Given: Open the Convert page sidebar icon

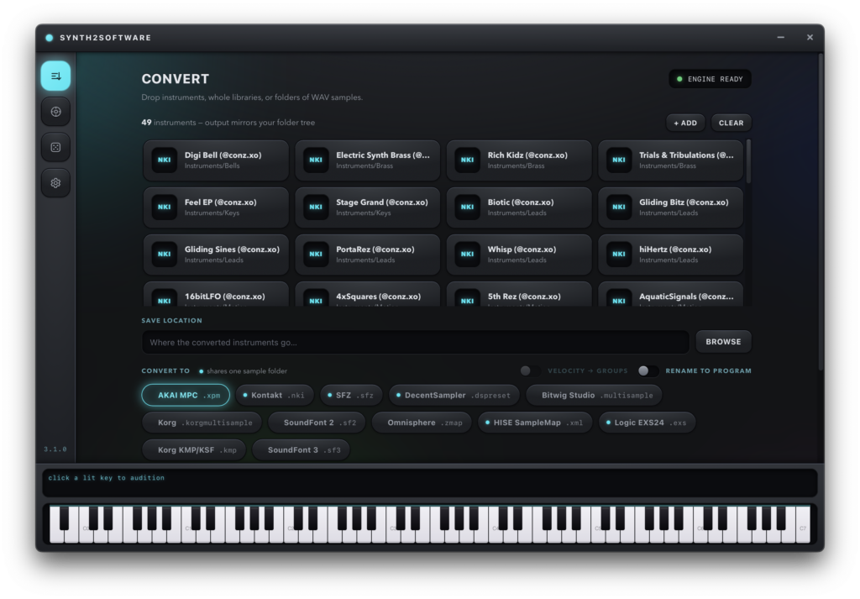Looking at the screenshot, I should [x=55, y=76].
